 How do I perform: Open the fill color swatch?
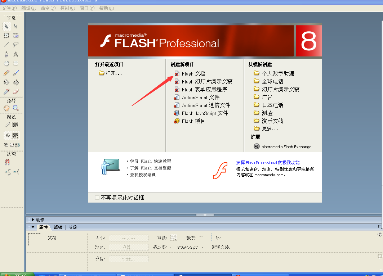pos(15,135)
